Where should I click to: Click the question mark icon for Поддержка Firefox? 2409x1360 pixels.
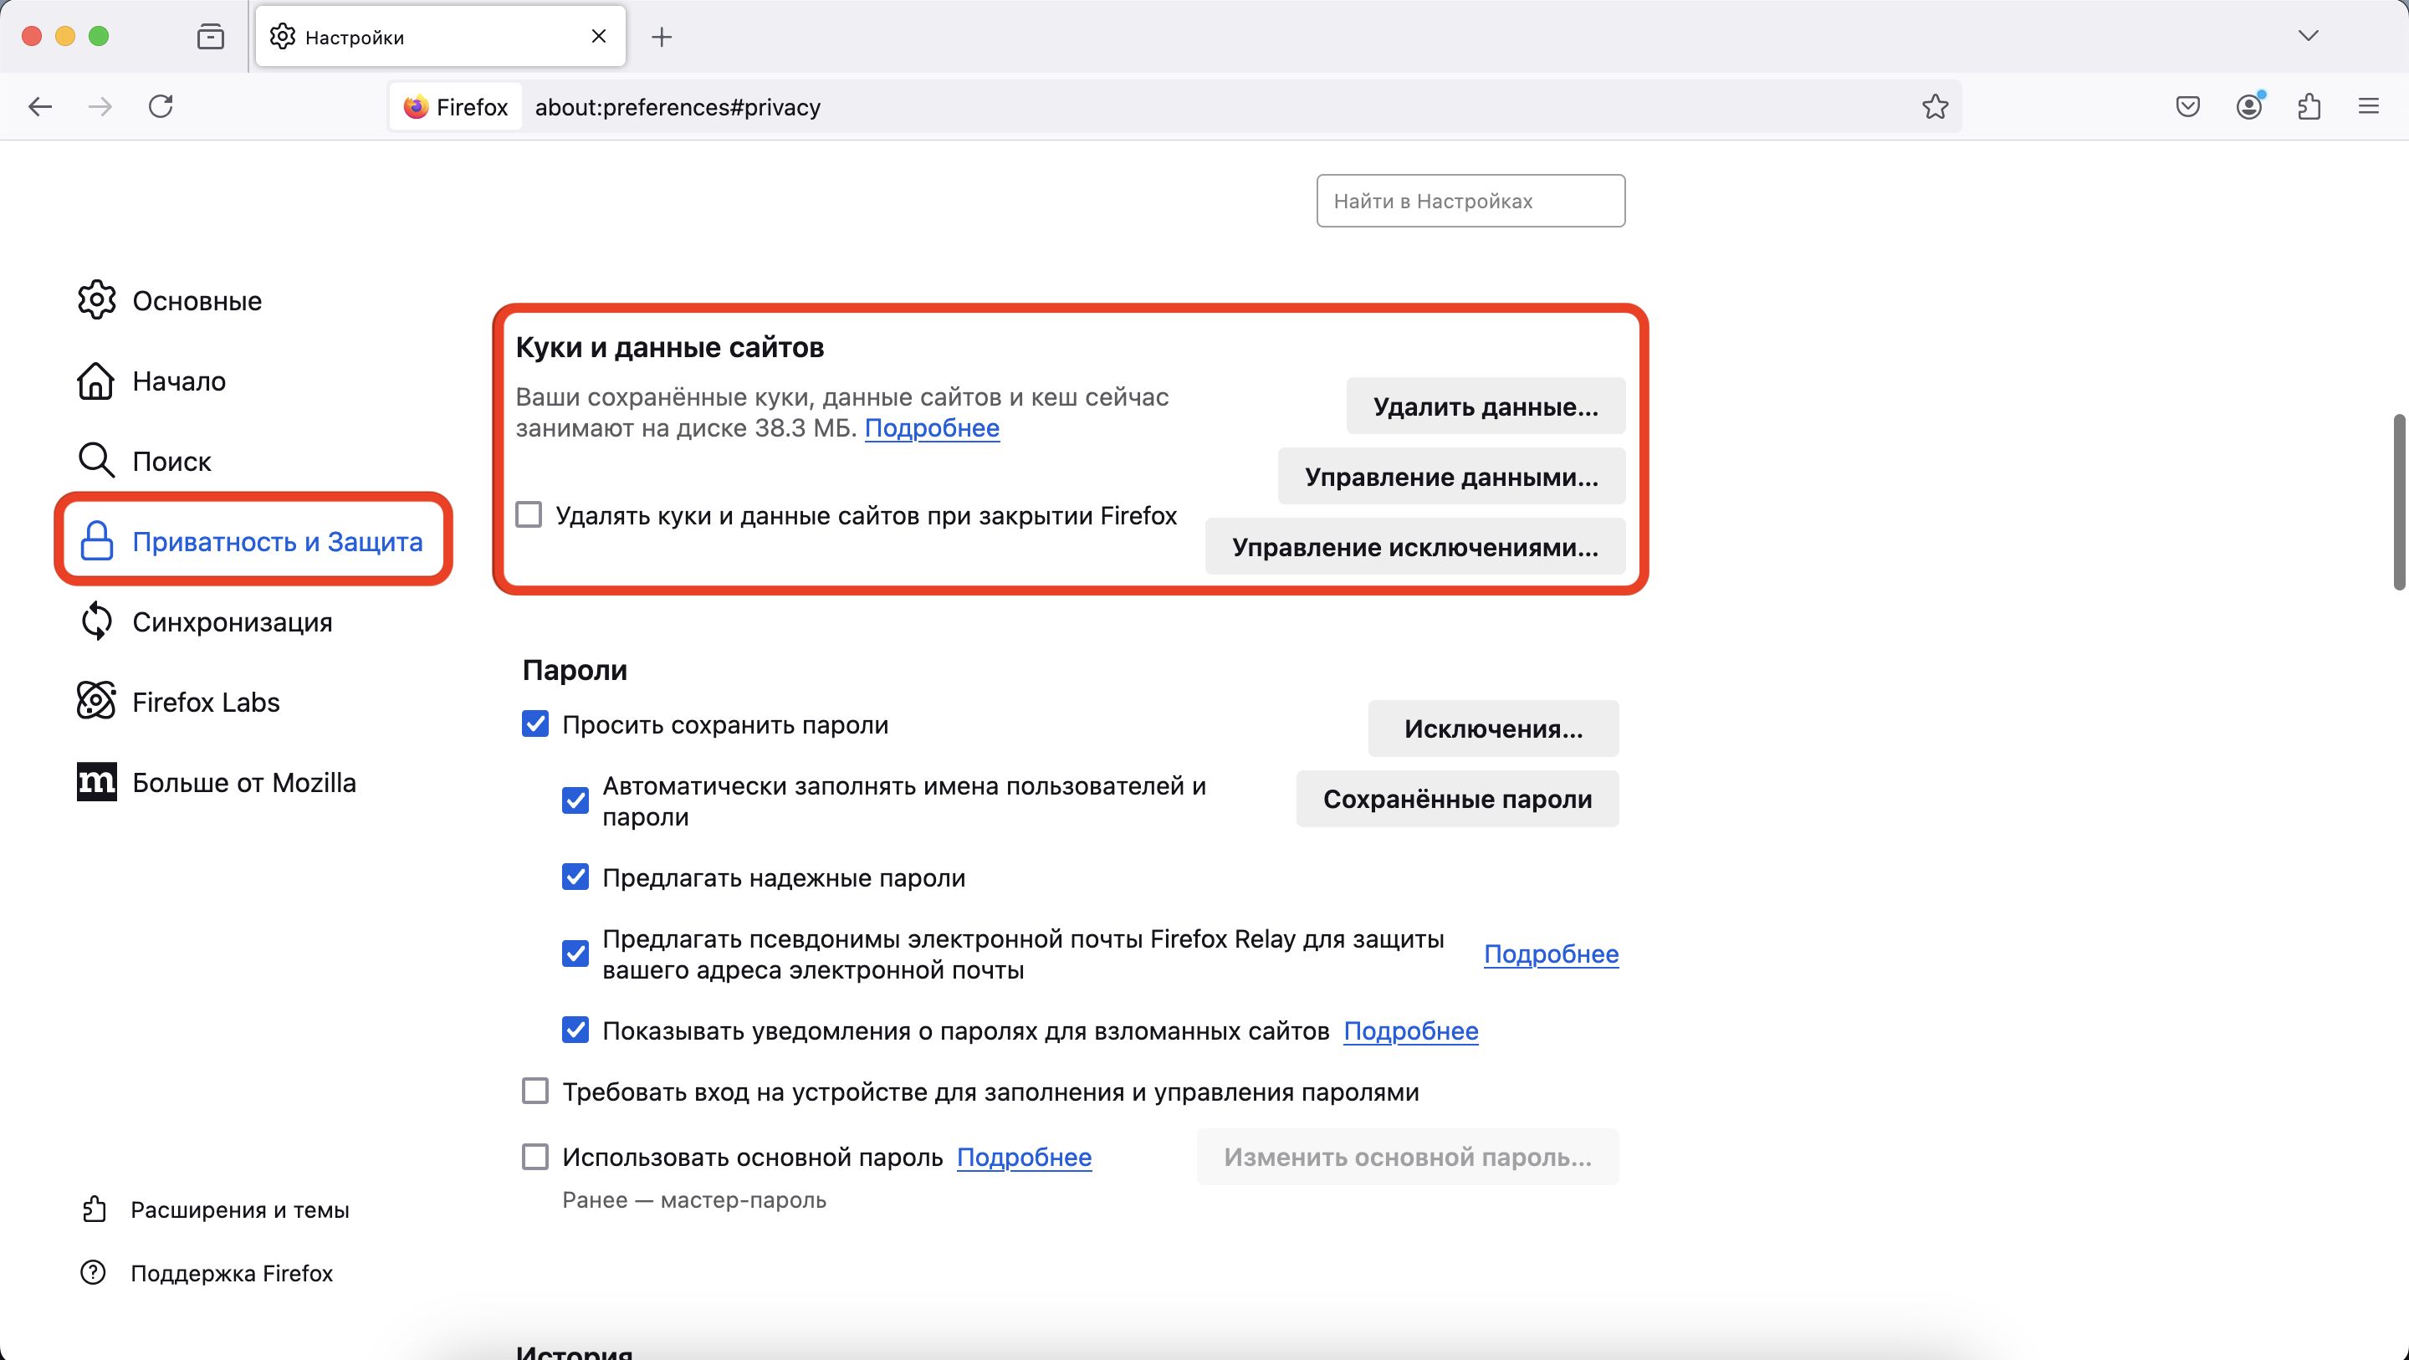94,1273
